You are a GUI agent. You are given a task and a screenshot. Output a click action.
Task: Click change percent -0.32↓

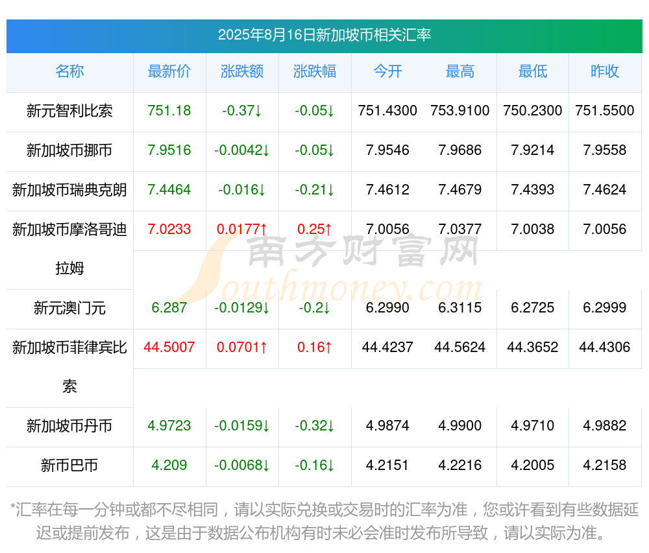315,426
